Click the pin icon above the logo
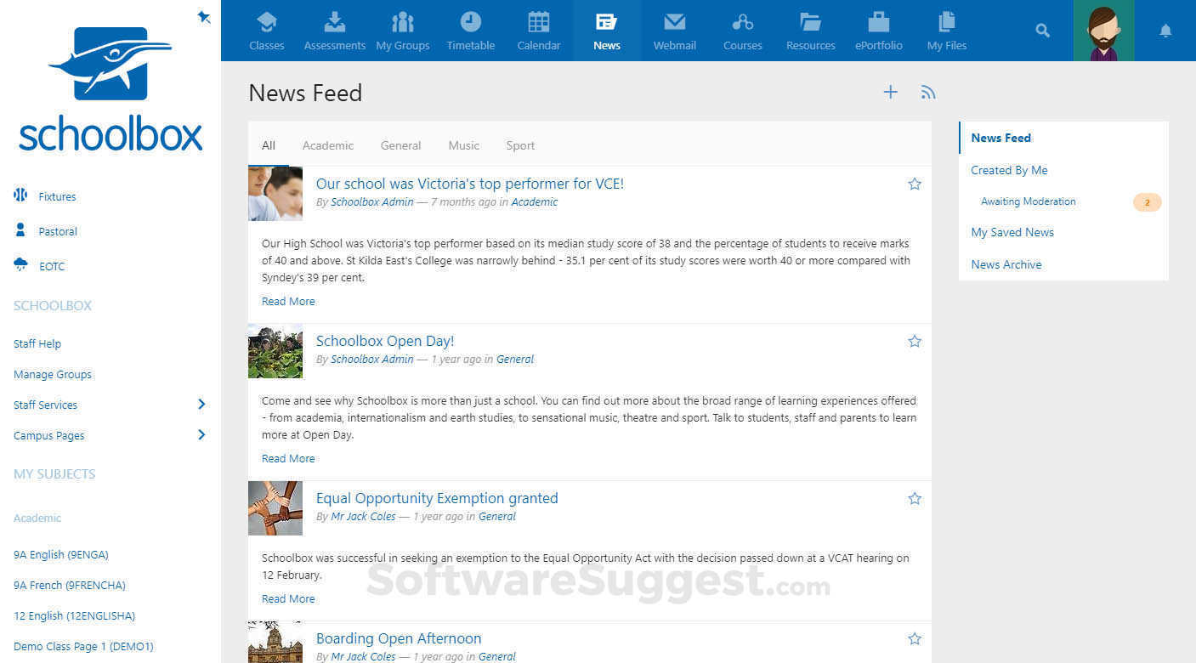 pos(203,16)
